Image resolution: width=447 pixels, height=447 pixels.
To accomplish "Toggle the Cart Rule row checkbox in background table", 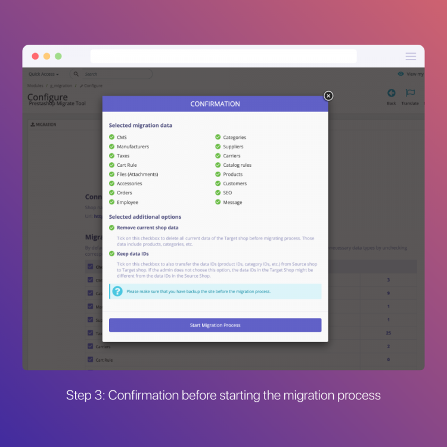I will [x=91, y=359].
